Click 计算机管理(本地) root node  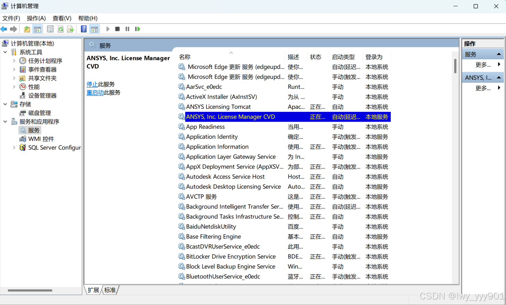click(x=32, y=43)
